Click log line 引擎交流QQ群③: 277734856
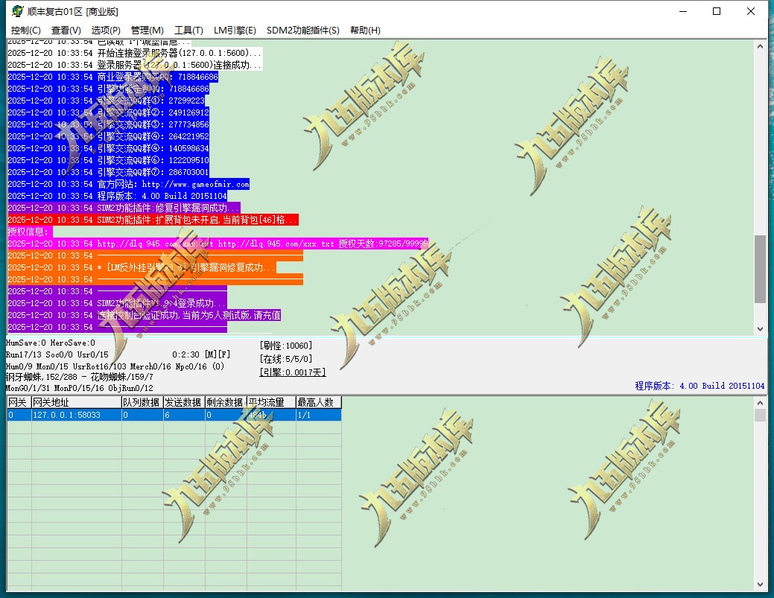The image size is (774, 598). pos(108,124)
